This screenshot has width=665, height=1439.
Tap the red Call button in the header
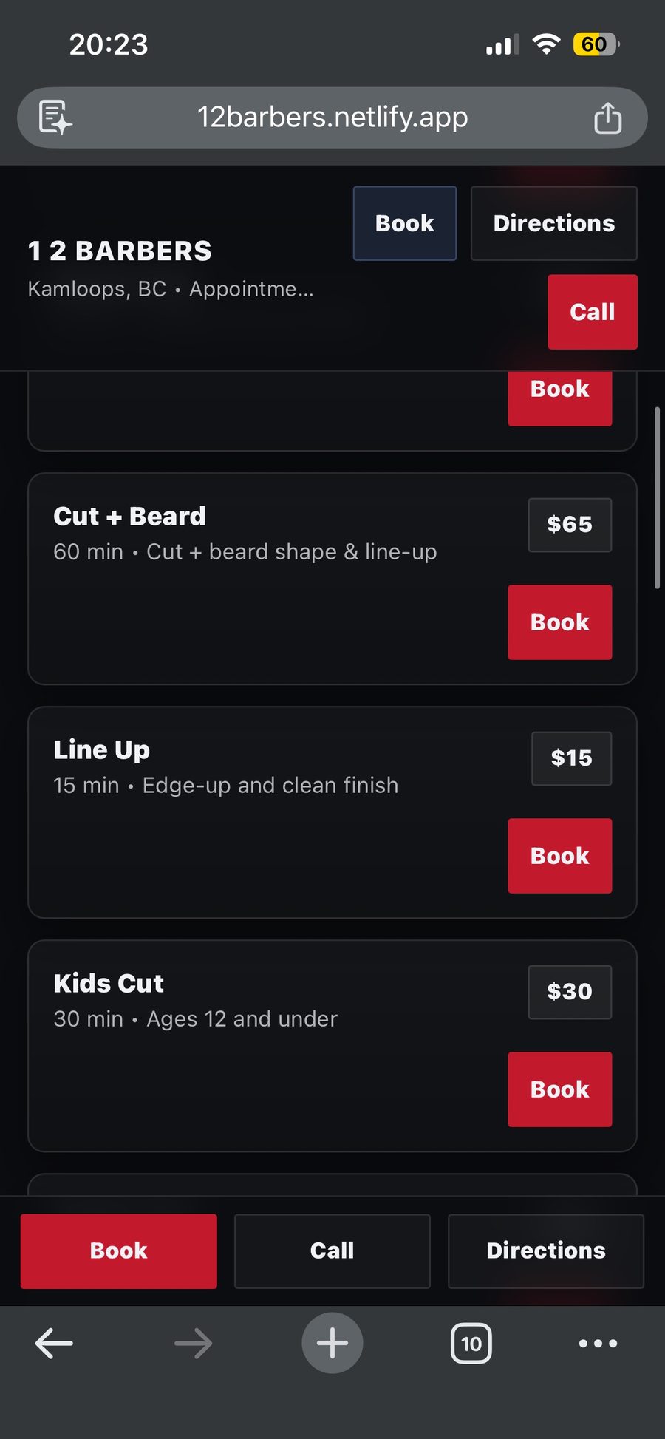coord(592,312)
